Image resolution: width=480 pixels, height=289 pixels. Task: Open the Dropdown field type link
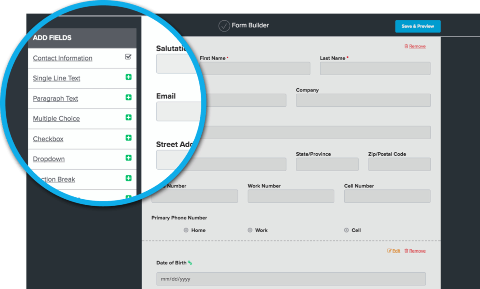[x=49, y=159]
